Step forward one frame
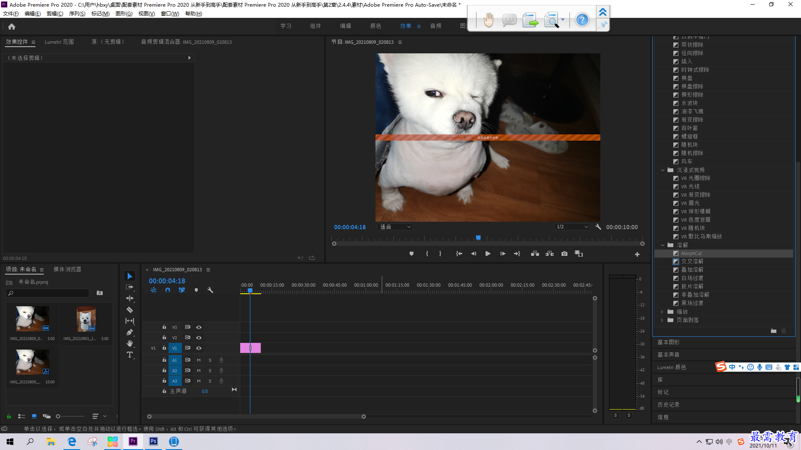This screenshot has width=801, height=450. point(503,254)
